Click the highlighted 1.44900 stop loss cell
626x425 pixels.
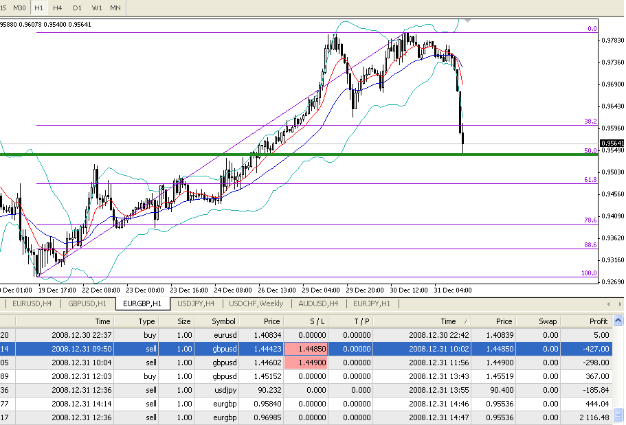click(305, 362)
